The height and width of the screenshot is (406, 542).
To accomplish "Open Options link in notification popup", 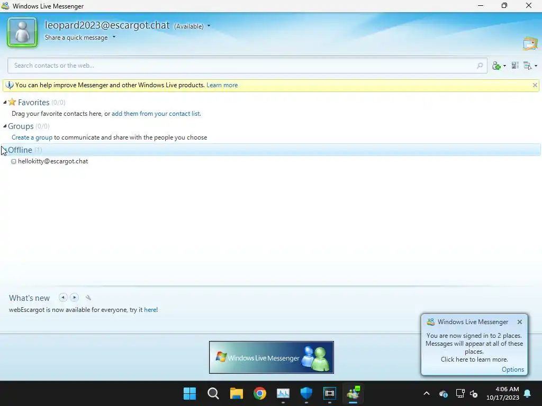I will point(512,370).
